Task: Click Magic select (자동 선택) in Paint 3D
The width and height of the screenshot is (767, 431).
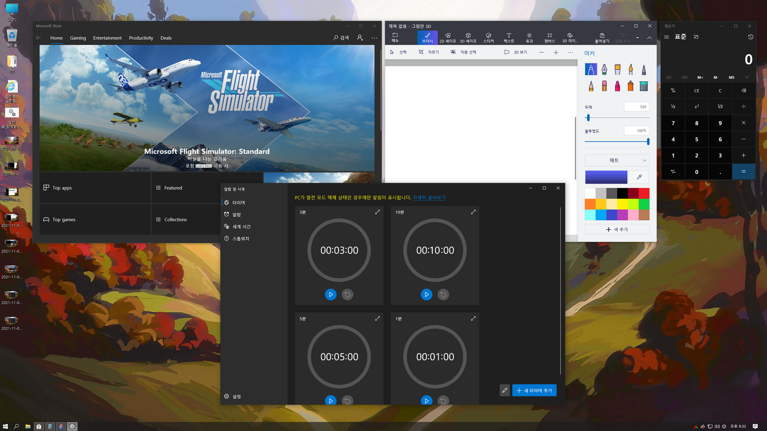Action: [464, 52]
